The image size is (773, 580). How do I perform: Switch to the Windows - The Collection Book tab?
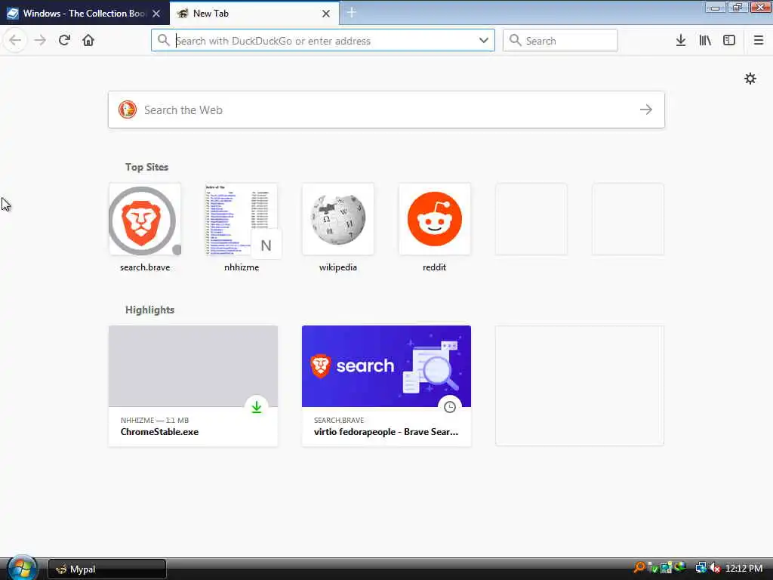point(85,14)
